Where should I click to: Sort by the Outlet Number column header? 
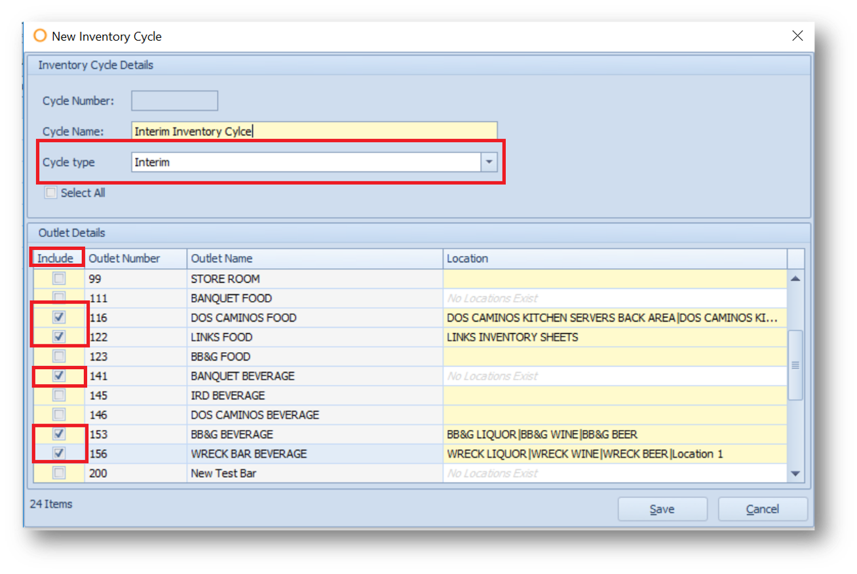pyautogui.click(x=136, y=259)
